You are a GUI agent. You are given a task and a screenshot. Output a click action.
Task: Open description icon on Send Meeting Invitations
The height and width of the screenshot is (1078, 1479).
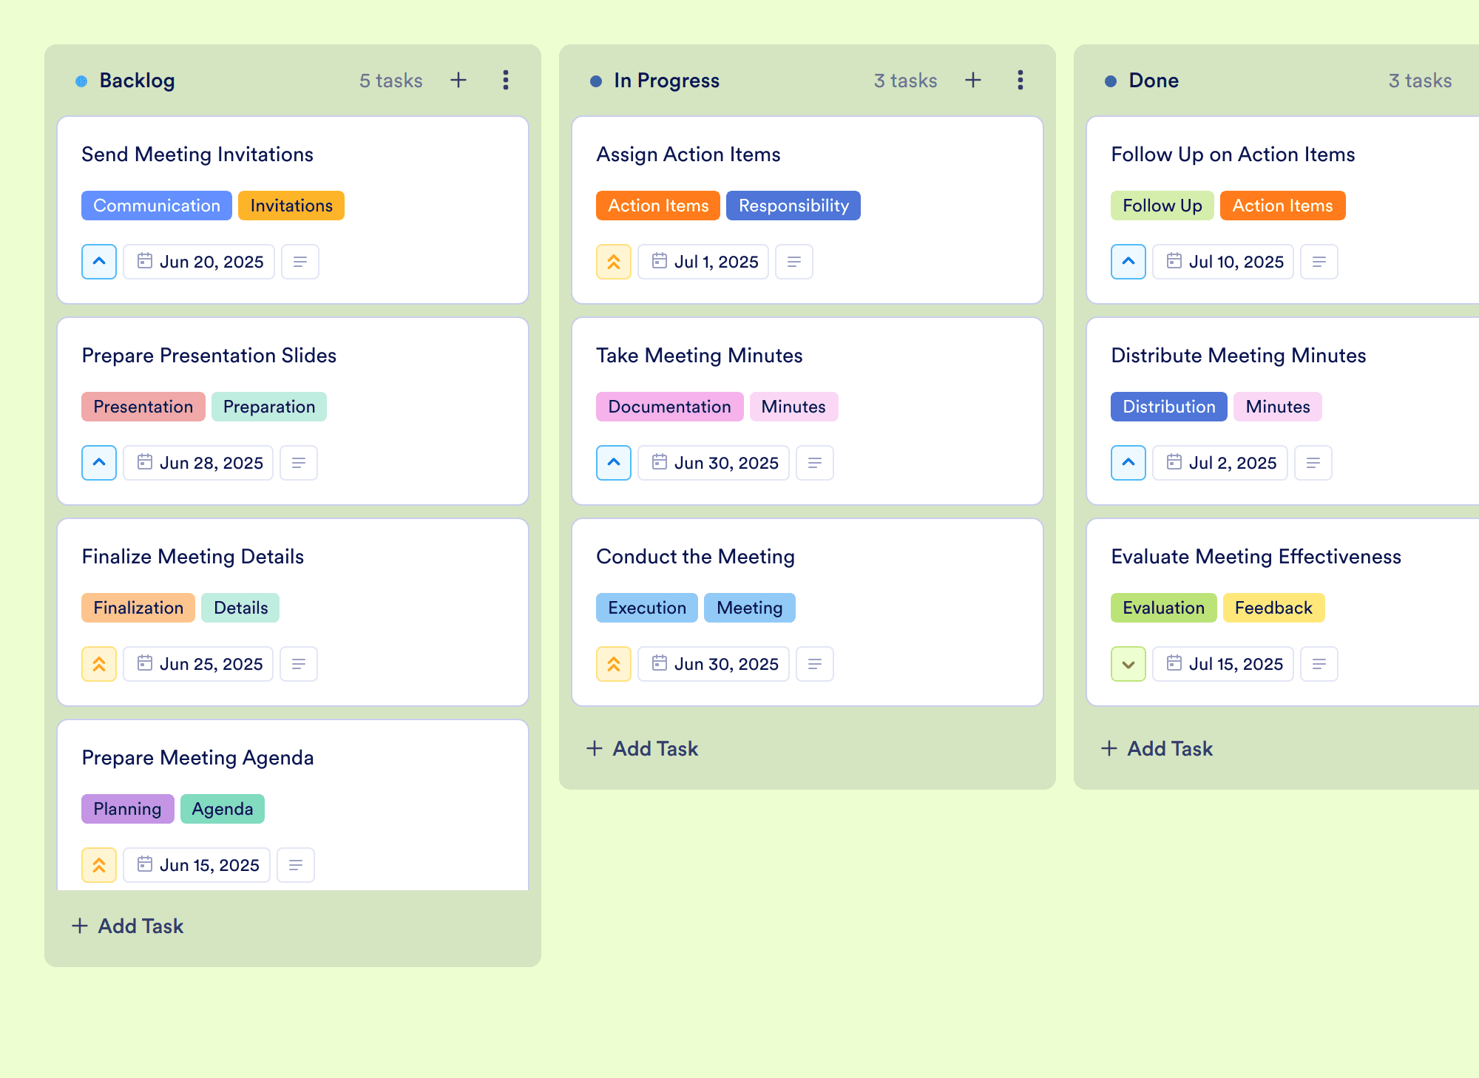[300, 262]
